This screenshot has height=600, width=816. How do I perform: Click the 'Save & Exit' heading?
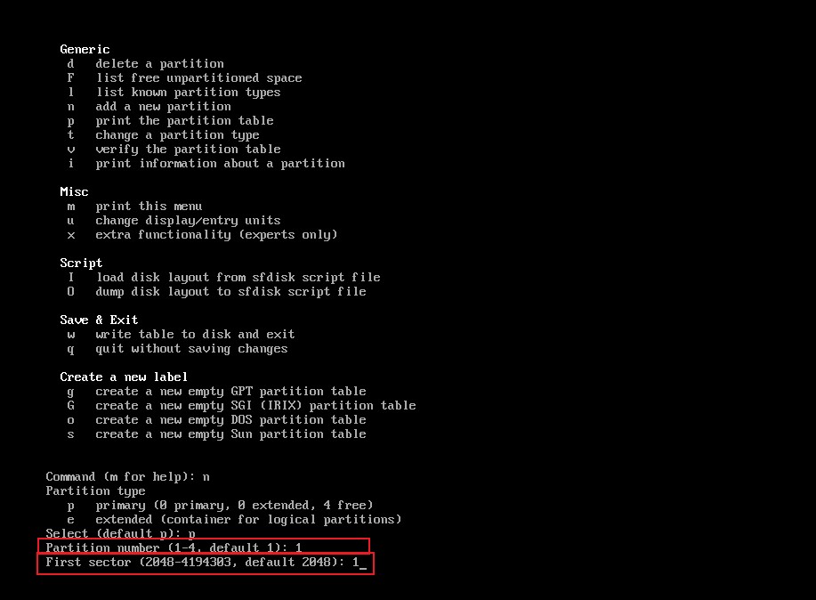[99, 320]
